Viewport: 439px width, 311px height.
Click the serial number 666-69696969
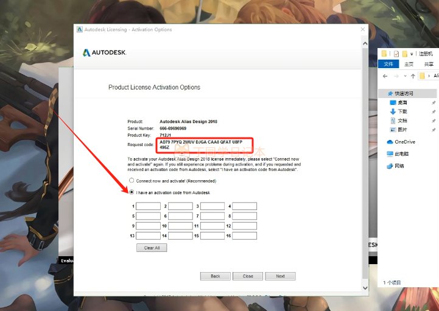pyautogui.click(x=173, y=128)
